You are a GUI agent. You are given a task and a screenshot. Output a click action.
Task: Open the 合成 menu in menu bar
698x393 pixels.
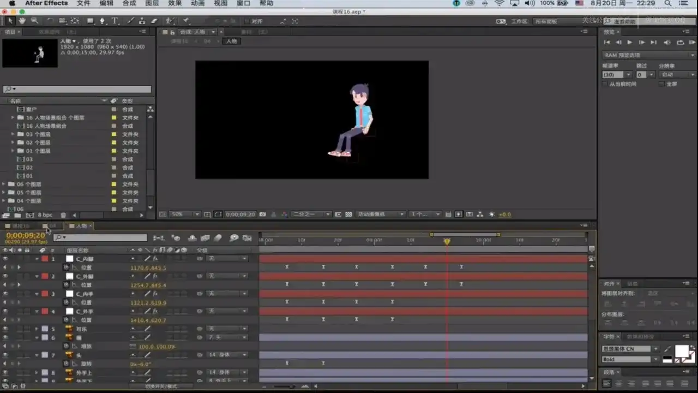[x=129, y=3]
